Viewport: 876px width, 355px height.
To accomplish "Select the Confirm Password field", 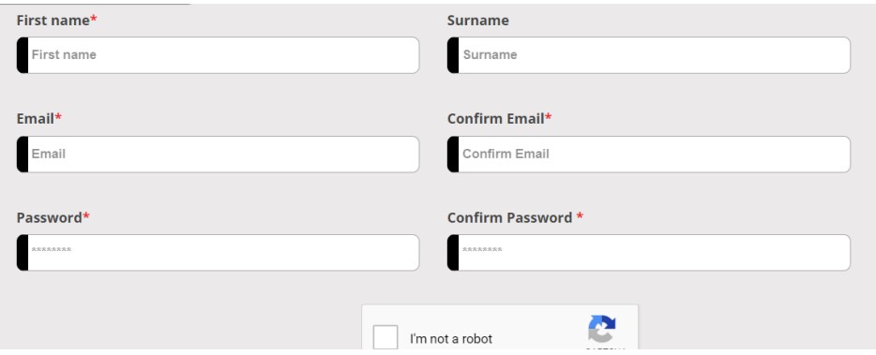I will pyautogui.click(x=649, y=253).
